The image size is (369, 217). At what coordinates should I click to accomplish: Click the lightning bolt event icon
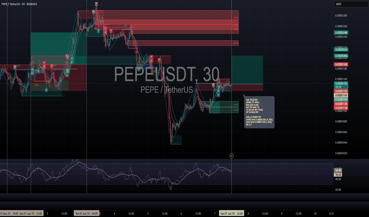(232, 156)
